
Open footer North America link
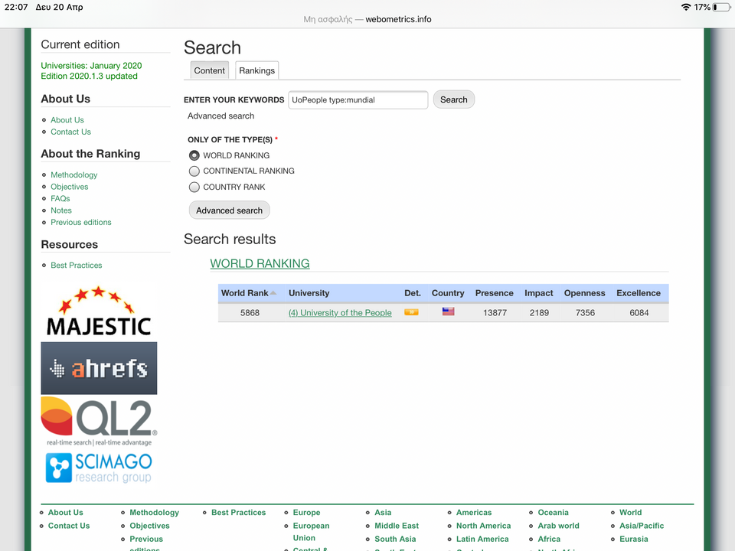tap(484, 526)
